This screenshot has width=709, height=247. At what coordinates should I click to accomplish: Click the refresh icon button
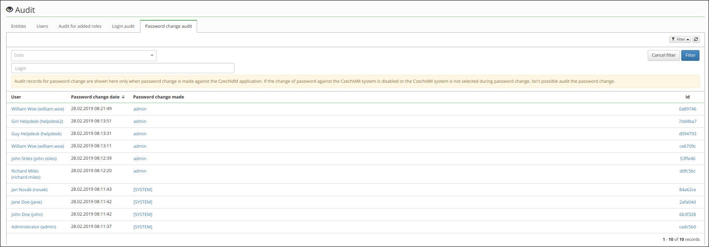(696, 39)
